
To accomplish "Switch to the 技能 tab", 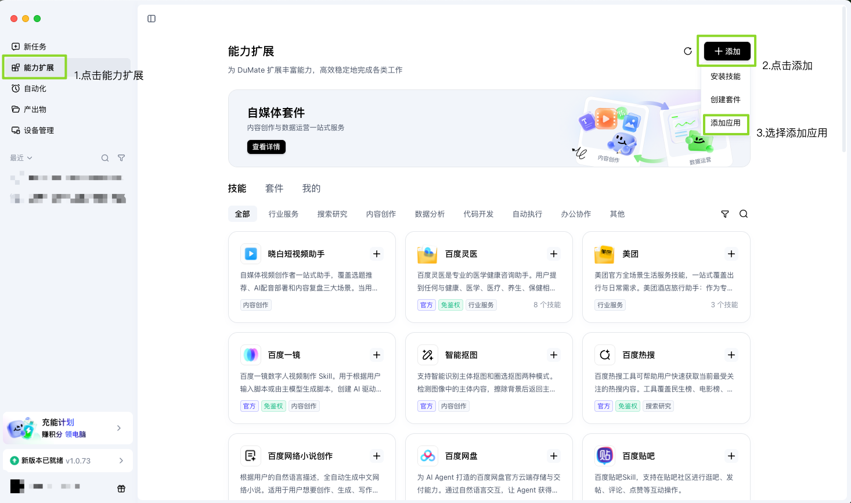I will coord(237,188).
